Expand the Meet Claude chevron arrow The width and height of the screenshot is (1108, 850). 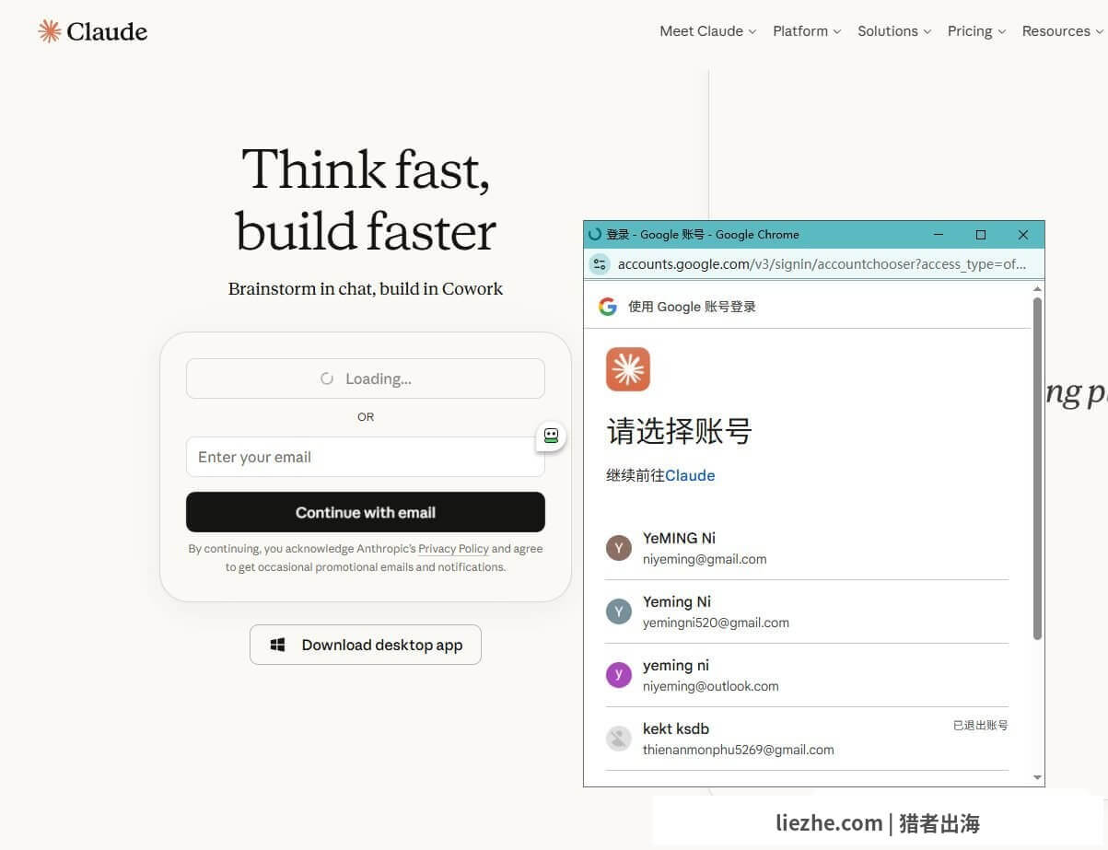tap(752, 32)
